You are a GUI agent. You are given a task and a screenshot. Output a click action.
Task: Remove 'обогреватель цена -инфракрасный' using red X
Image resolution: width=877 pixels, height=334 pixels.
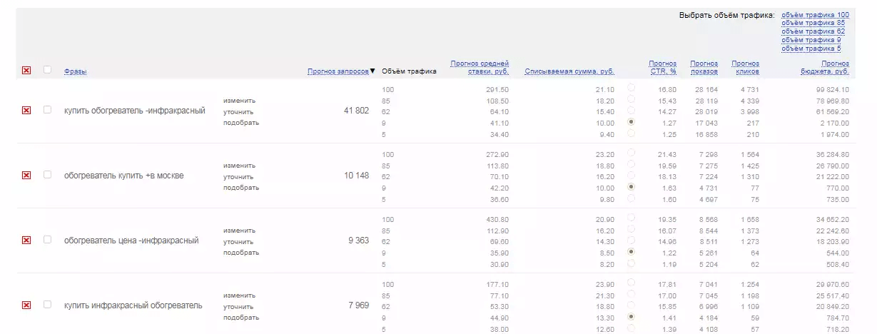pos(26,241)
